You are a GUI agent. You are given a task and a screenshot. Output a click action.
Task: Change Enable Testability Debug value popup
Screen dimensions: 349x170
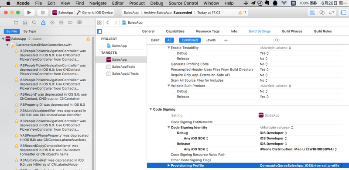[x=264, y=53]
